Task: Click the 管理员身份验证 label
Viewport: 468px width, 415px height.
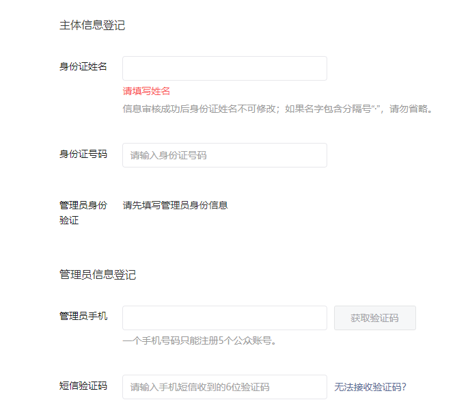Action: pos(83,212)
